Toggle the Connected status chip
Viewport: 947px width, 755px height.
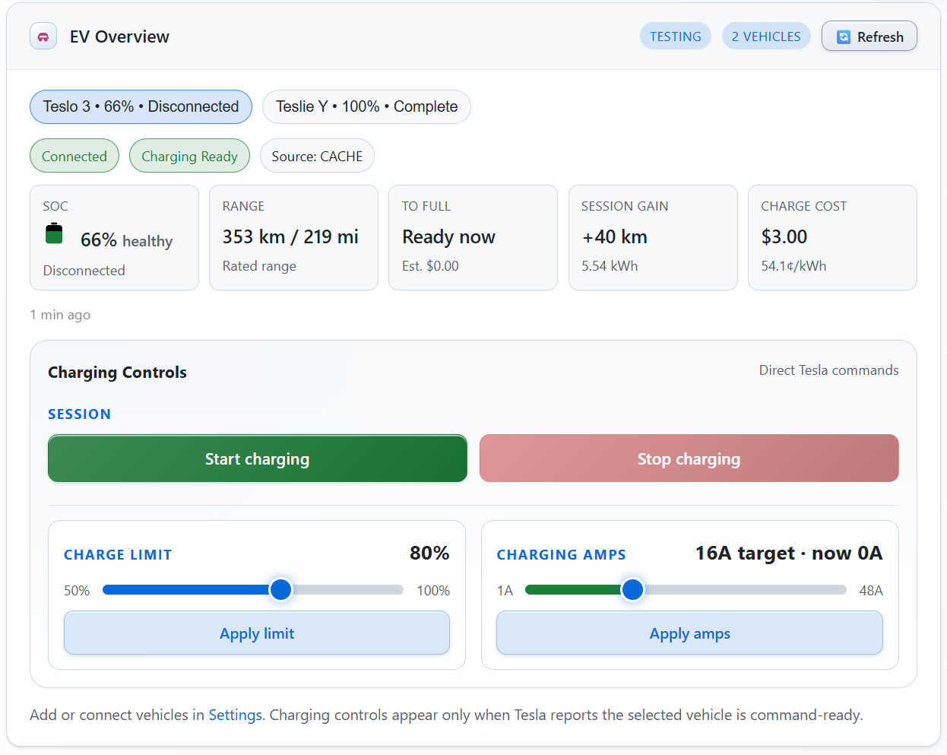74,155
